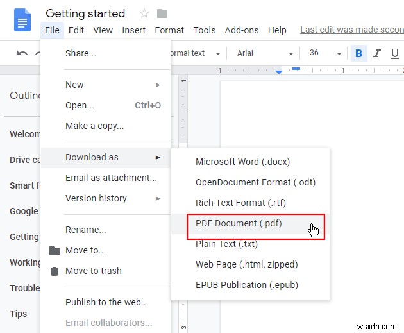Expand the Version history submenu arrow

158,198
